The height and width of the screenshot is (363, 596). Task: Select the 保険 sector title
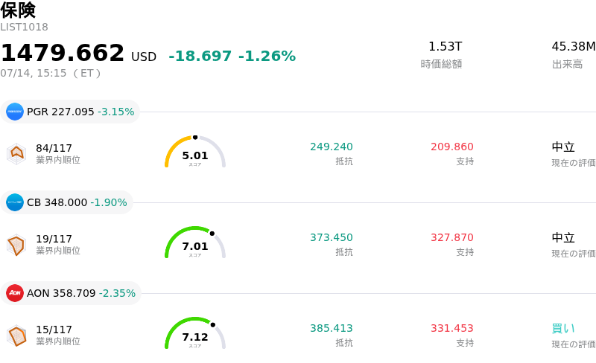tap(18, 10)
